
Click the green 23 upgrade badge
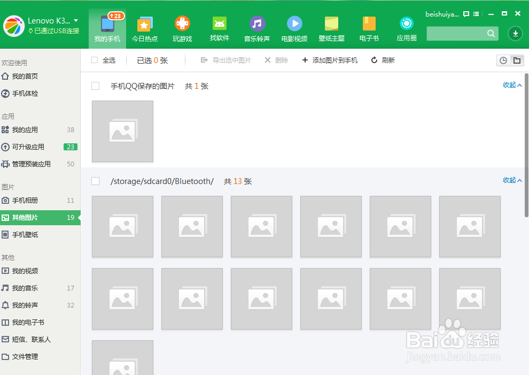[71, 147]
